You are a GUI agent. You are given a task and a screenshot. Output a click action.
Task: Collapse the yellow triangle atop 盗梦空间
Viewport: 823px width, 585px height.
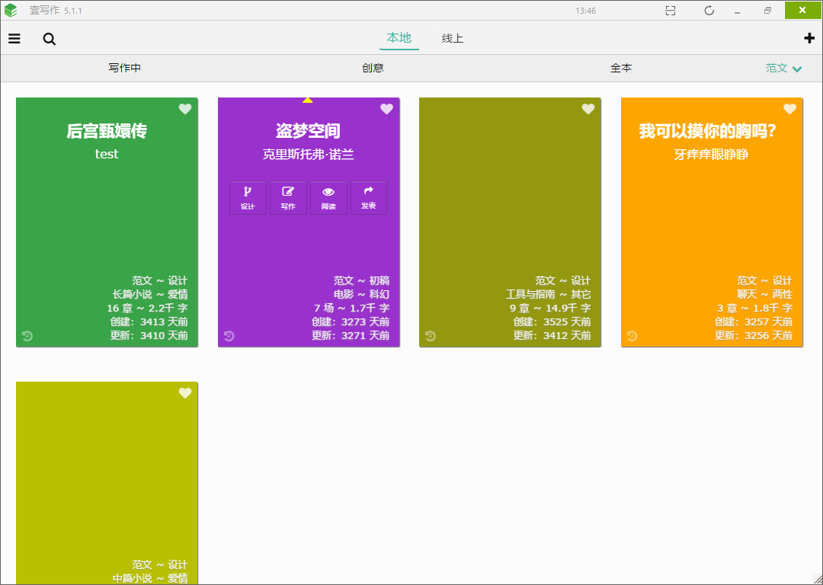[x=308, y=100]
